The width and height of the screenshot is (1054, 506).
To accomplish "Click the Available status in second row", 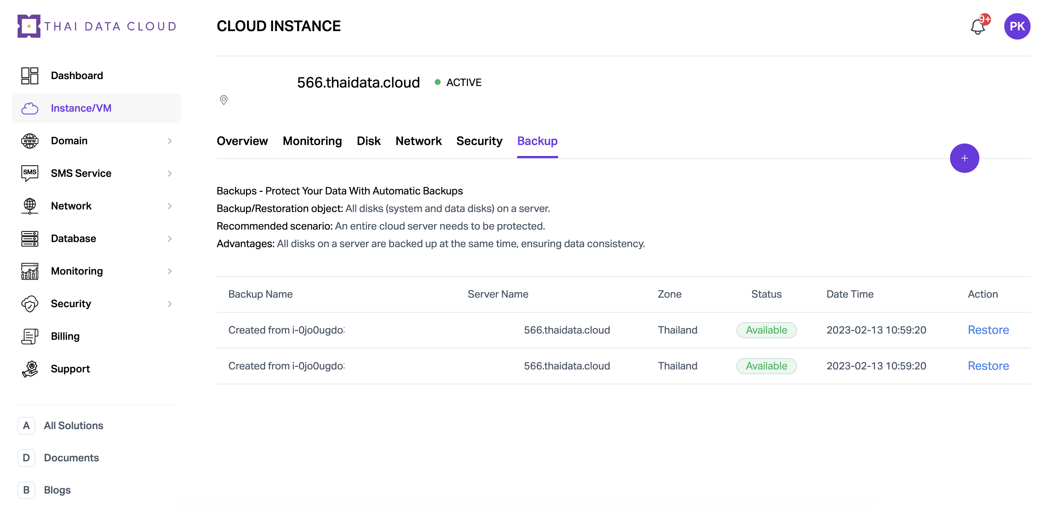I will point(766,365).
